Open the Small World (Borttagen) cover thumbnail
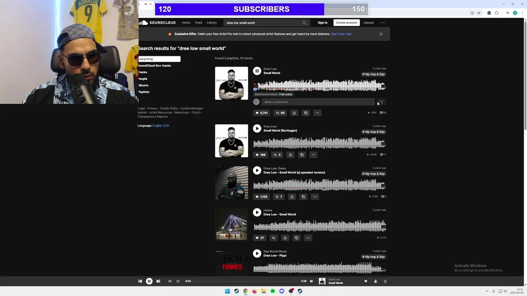Image resolution: width=527 pixels, height=296 pixels. [231, 141]
